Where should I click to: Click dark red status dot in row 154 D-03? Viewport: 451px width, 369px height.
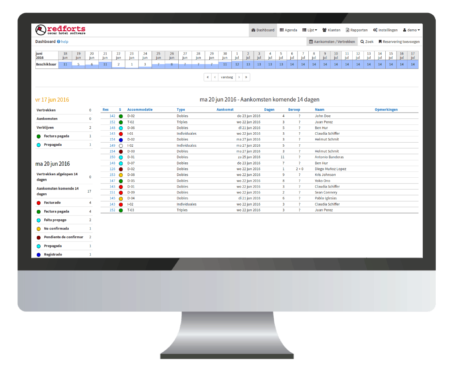(121, 151)
